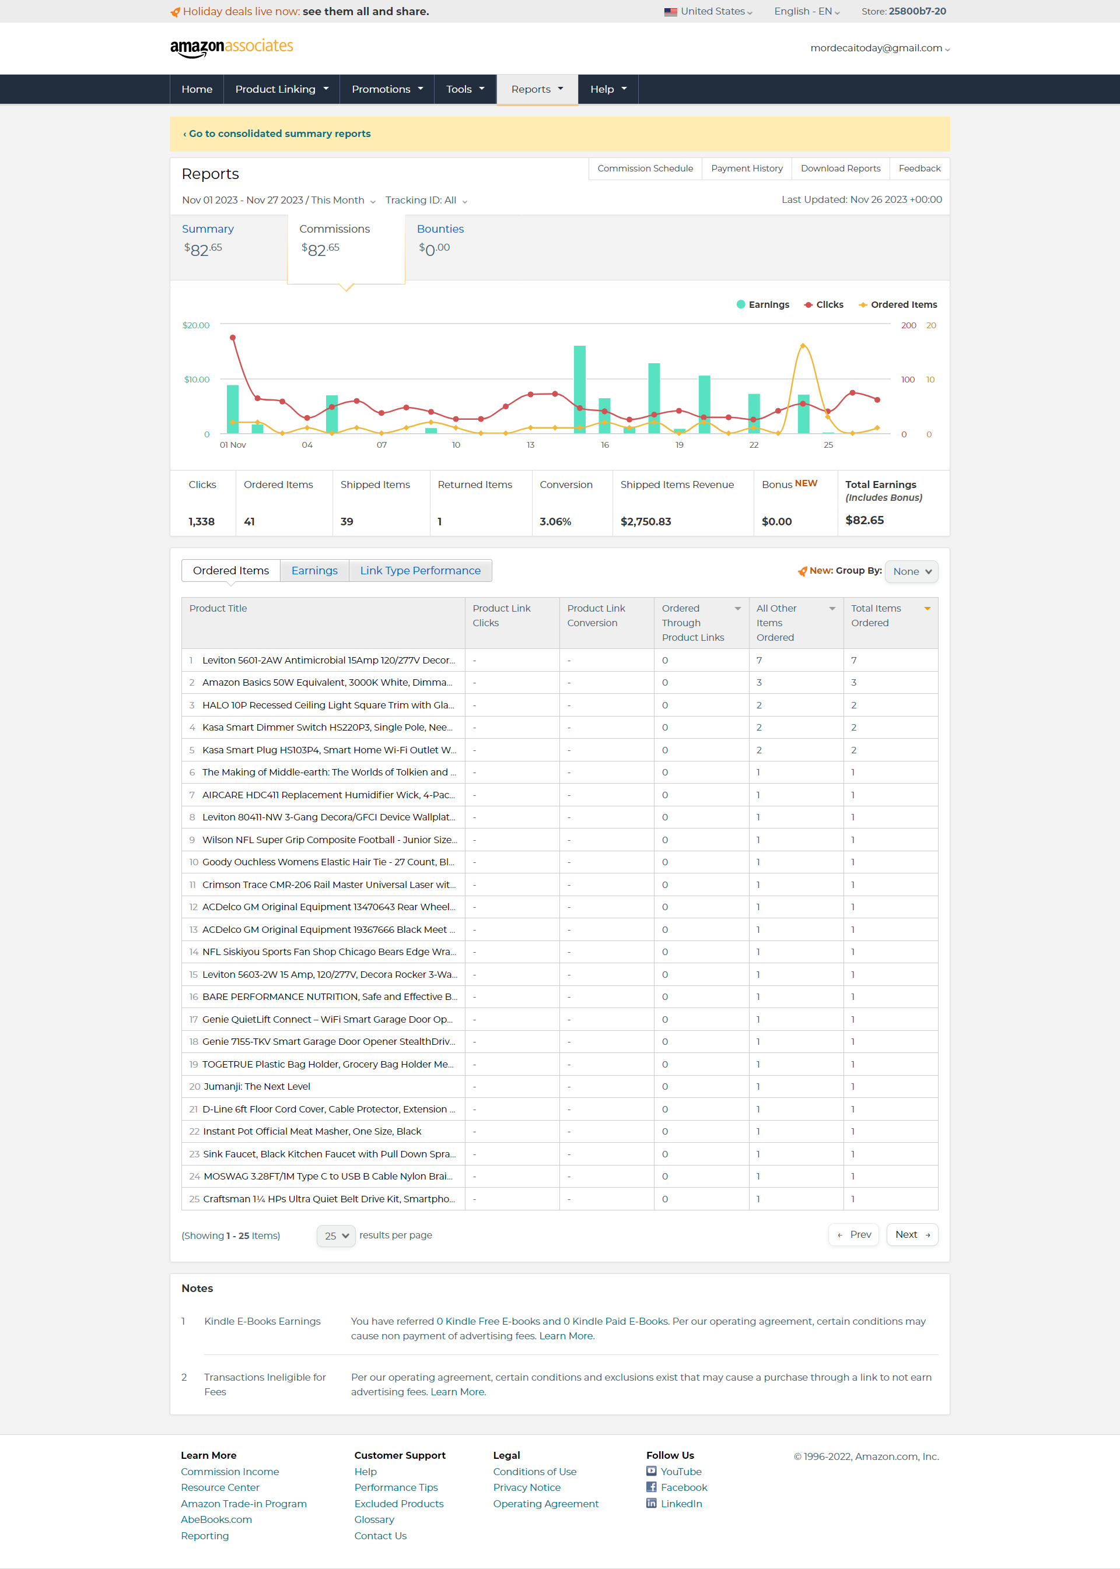Open Resource Center footer link
Image resolution: width=1120 pixels, height=1569 pixels.
coord(220,1487)
